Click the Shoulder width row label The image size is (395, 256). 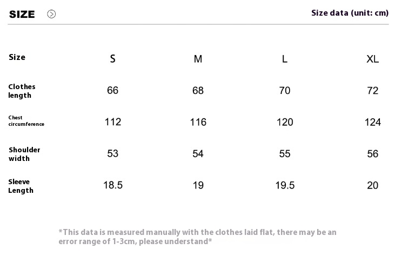pyautogui.click(x=24, y=154)
